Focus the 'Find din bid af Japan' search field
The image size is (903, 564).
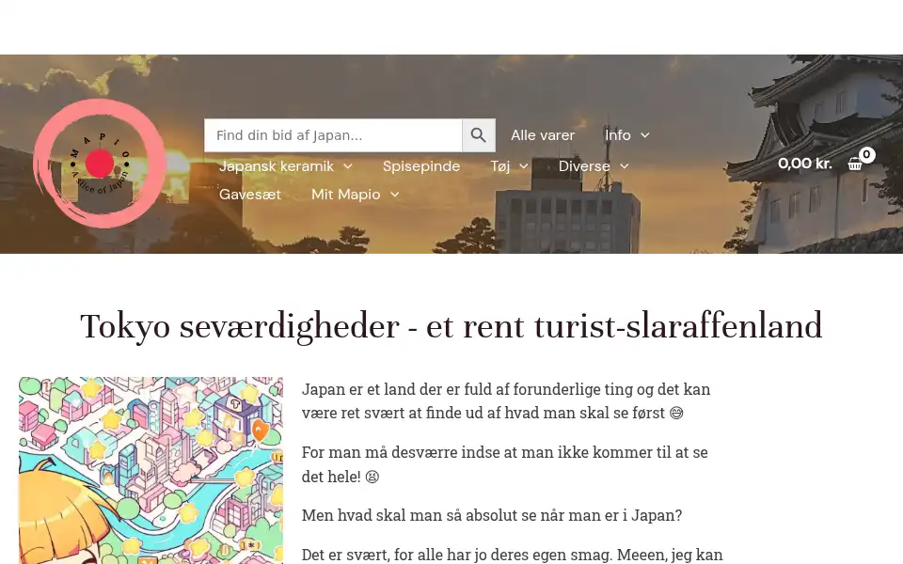click(333, 135)
